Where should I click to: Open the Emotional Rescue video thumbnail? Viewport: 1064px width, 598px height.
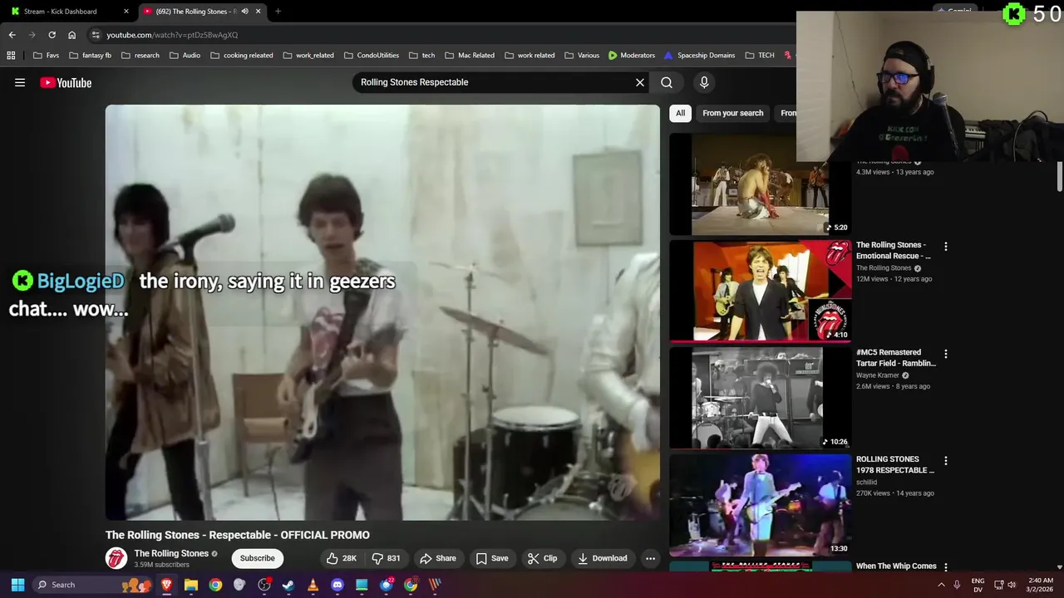point(760,291)
